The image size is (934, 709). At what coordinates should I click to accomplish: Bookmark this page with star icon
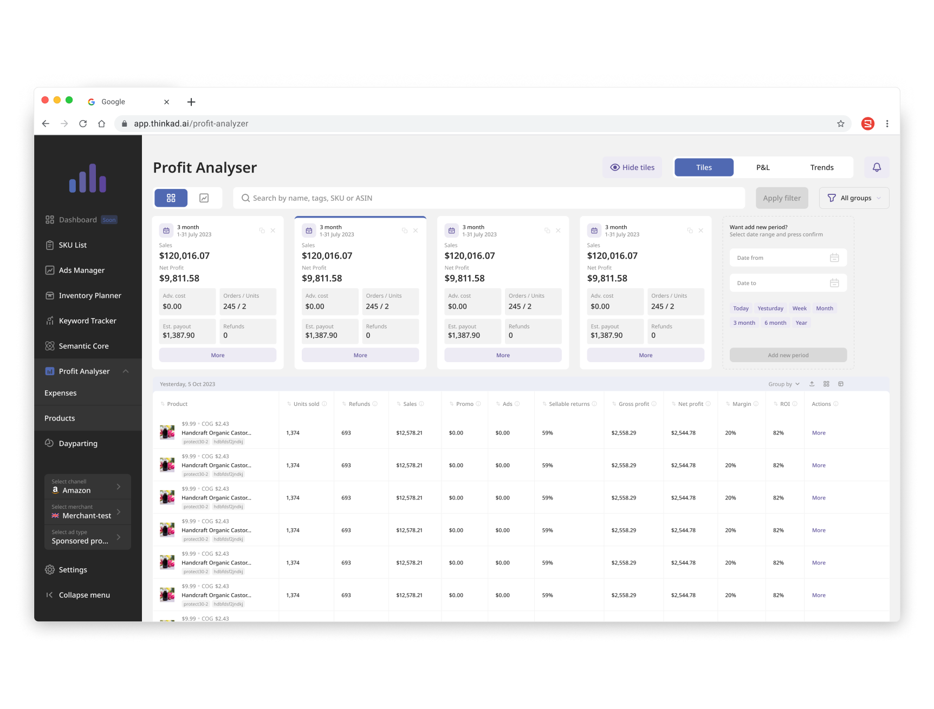(840, 123)
